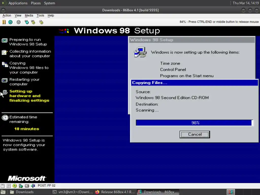The width and height of the screenshot is (260, 195).
Task: Cancel the Copying Files dialog
Action: point(195,134)
